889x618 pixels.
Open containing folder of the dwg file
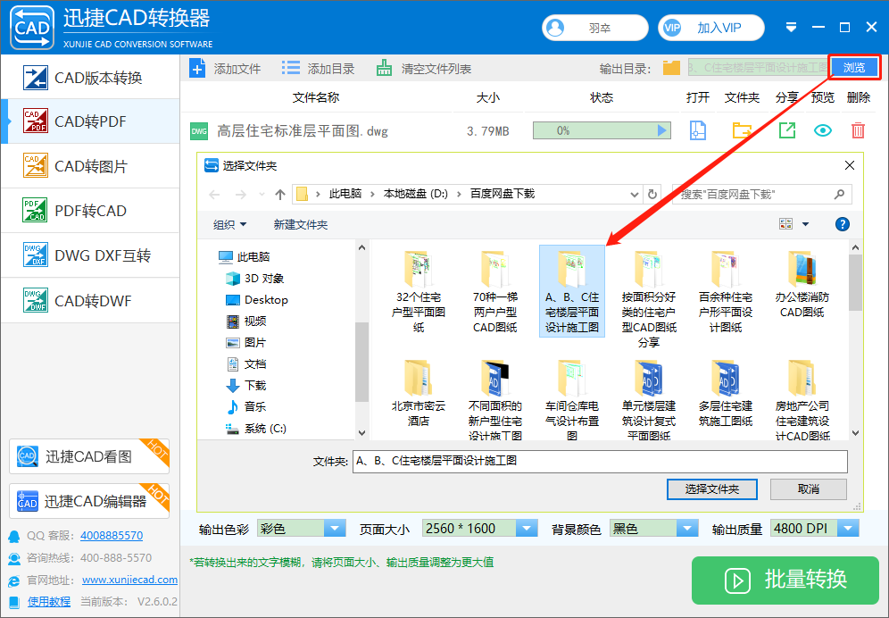click(742, 130)
